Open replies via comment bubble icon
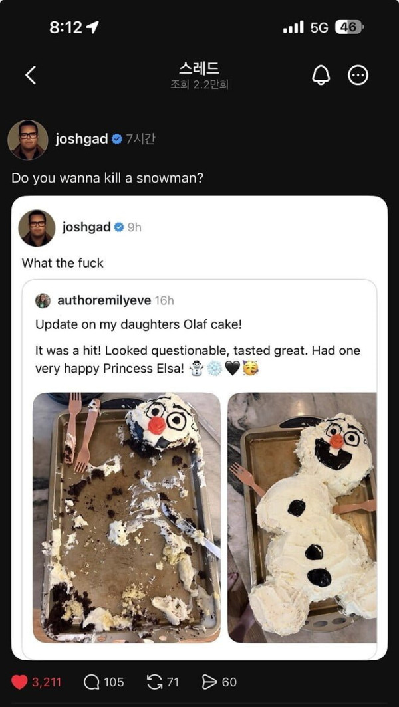399x707 pixels. [91, 682]
